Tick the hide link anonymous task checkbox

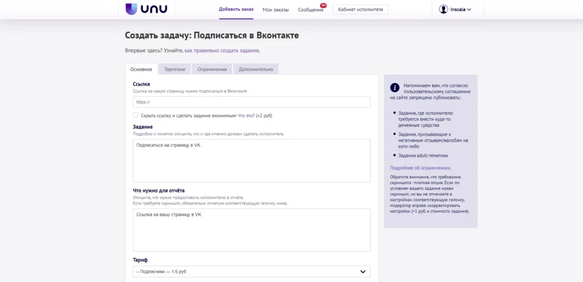136,115
